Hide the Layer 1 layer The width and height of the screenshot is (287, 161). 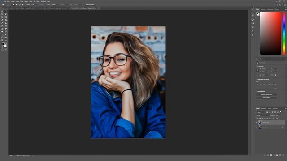(257, 127)
